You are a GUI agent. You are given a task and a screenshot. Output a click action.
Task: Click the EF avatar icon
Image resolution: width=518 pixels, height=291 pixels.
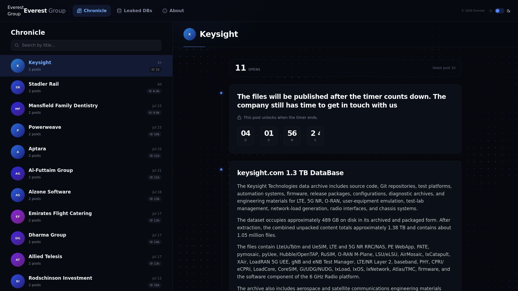point(18,217)
